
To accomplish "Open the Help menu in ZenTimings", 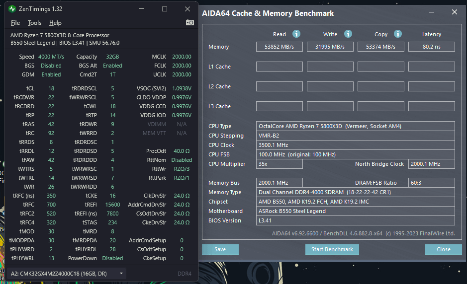I will 55,23.
